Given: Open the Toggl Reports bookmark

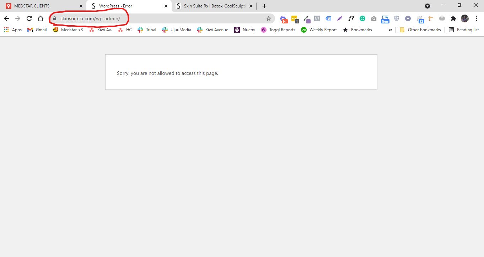Looking at the screenshot, I should (x=278, y=30).
